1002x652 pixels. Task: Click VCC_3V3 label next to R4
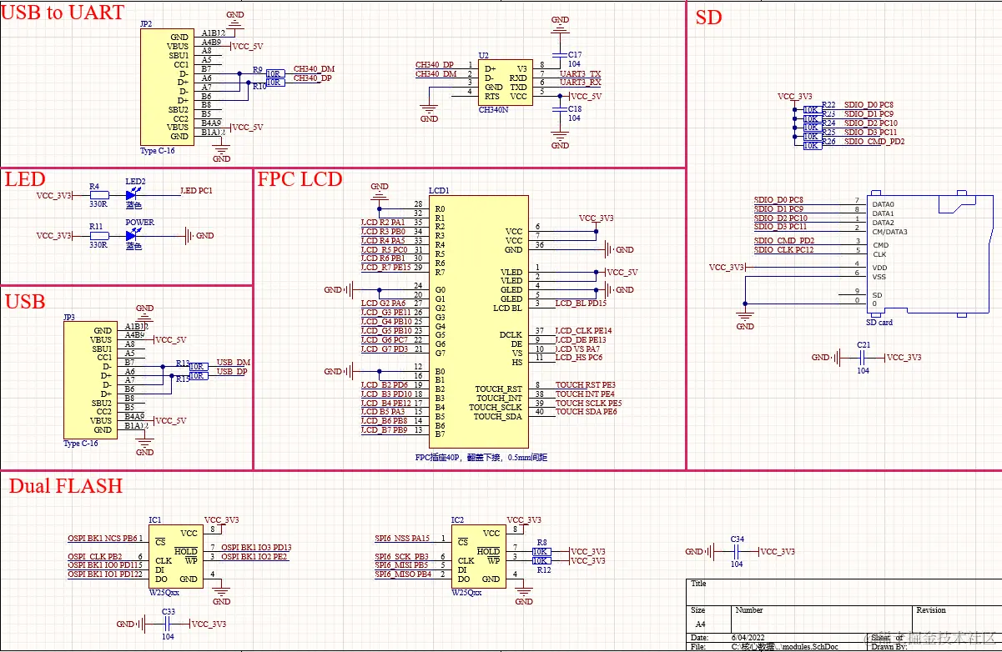click(54, 196)
